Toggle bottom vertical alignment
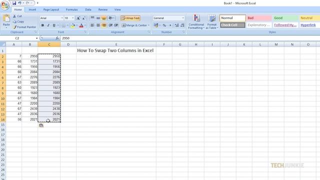 104,18
